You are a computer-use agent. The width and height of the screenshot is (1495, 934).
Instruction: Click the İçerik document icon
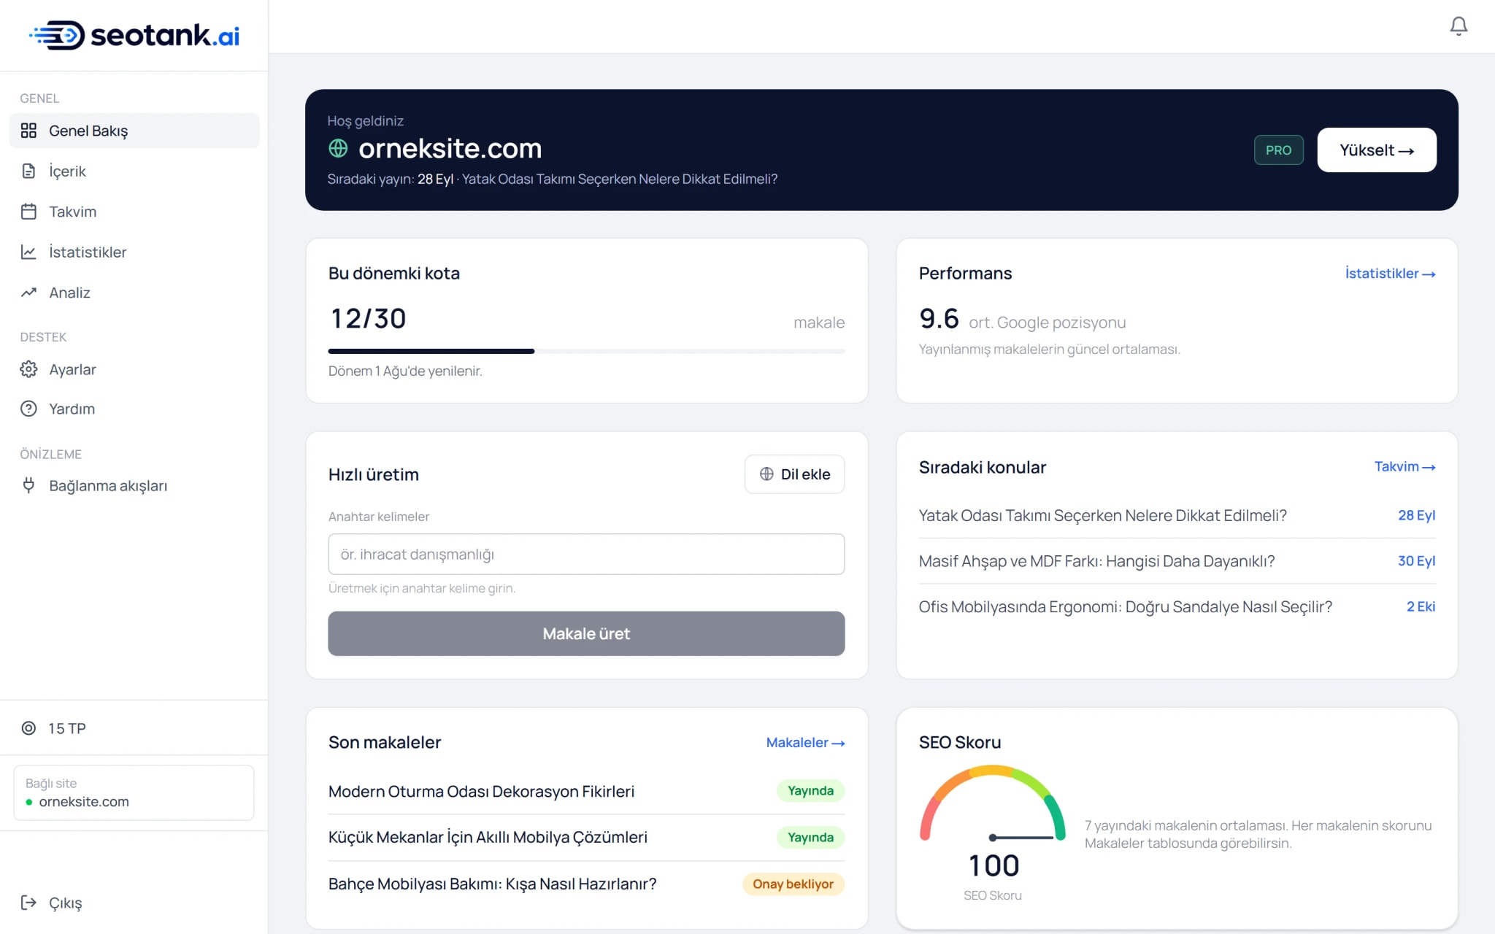[28, 171]
